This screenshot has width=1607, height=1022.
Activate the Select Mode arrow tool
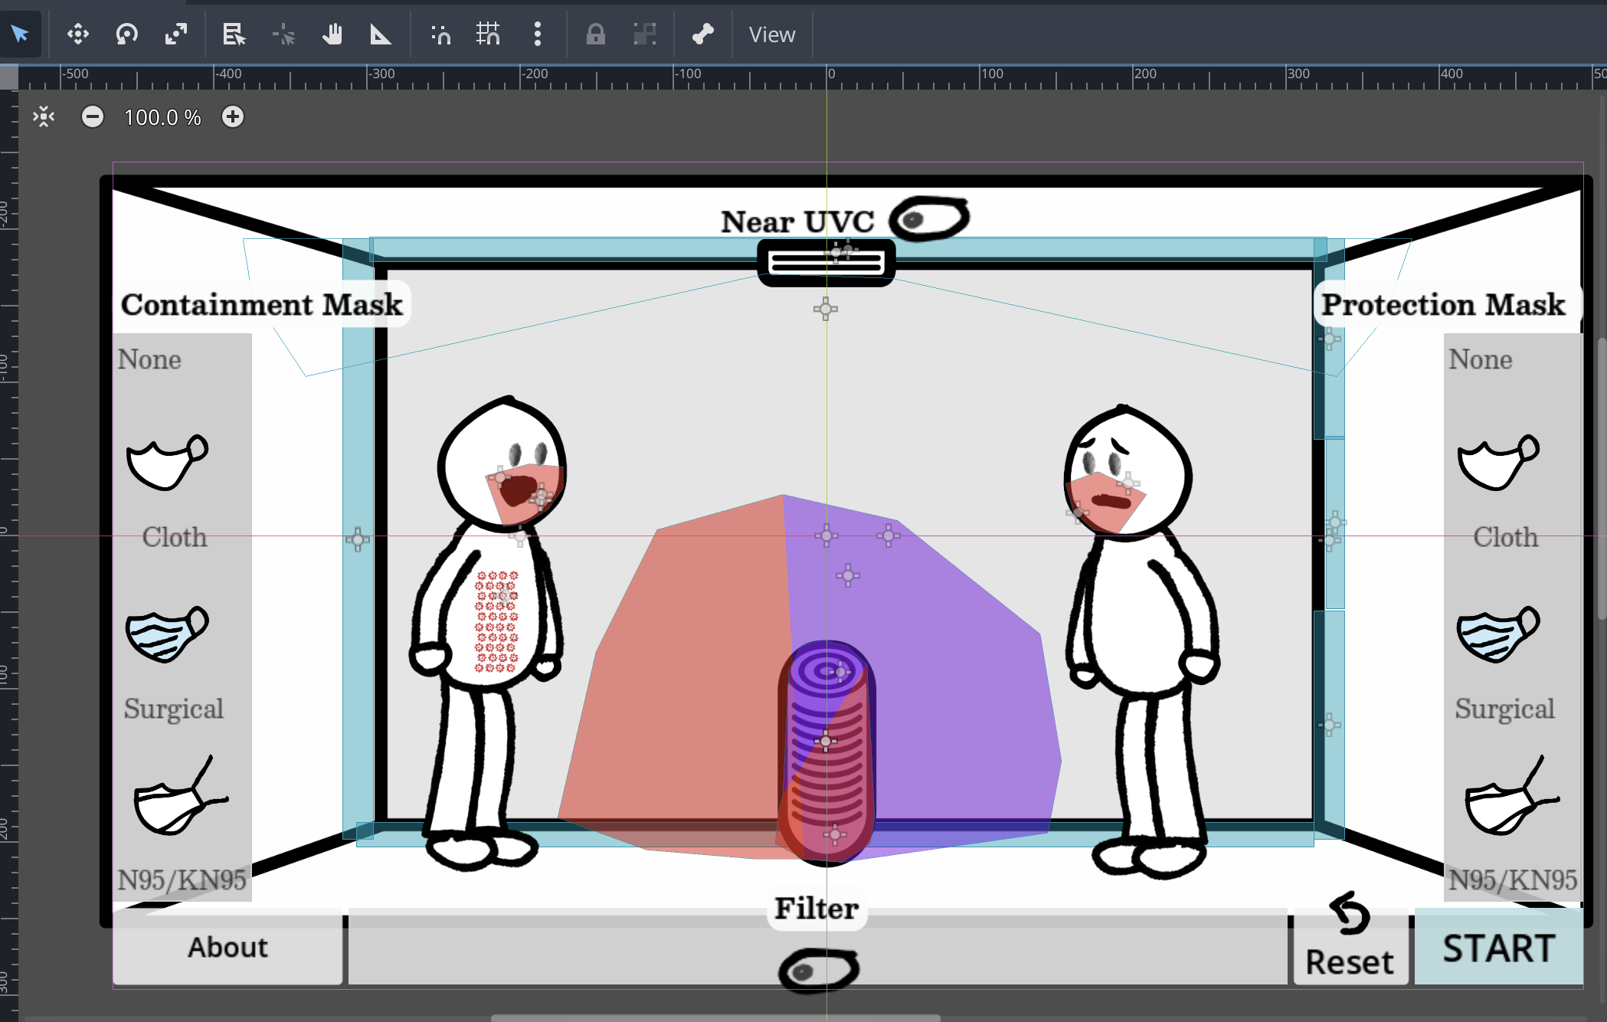coord(20,34)
